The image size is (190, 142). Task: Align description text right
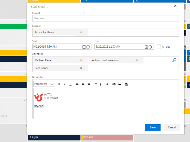tap(89, 84)
